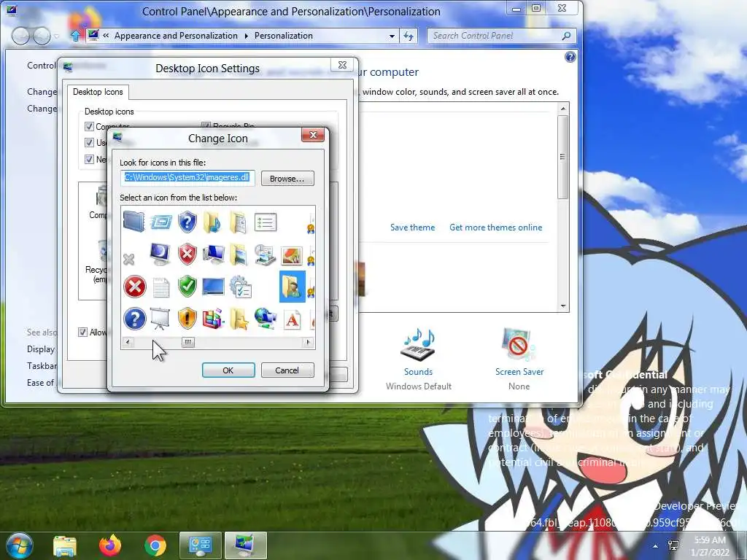Open breadcrumb chevron before Personalization
Image resolution: width=747 pixels, height=560 pixels.
click(247, 36)
